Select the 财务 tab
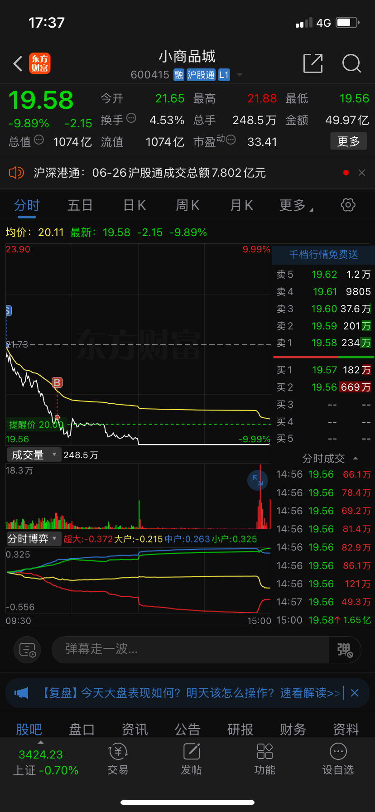The image size is (375, 812). 293,729
